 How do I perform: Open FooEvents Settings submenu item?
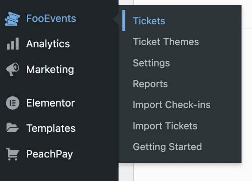click(151, 63)
